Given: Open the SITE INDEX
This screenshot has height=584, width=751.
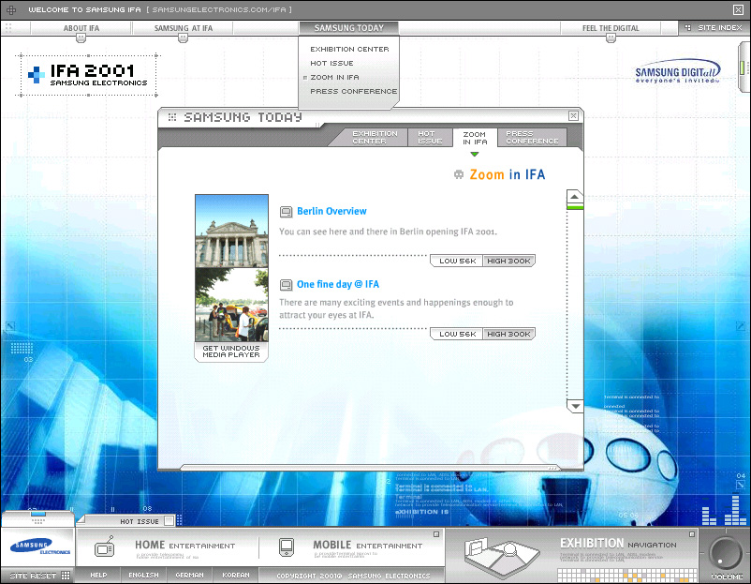Looking at the screenshot, I should [714, 28].
